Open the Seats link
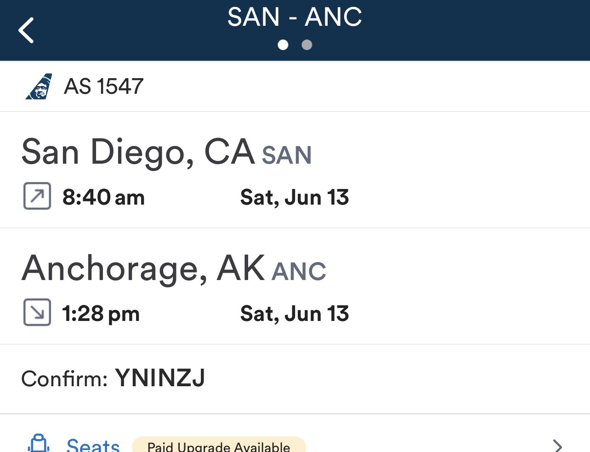 tap(93, 445)
